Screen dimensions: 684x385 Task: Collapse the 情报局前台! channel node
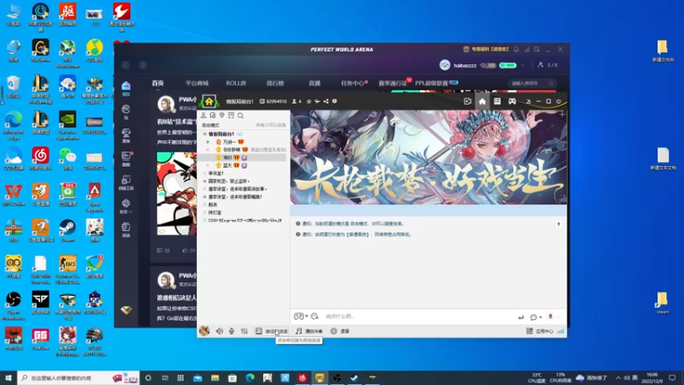pos(204,134)
